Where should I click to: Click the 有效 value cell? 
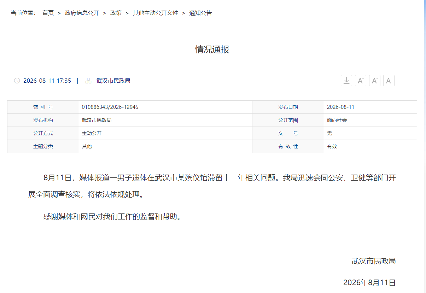(x=370, y=146)
